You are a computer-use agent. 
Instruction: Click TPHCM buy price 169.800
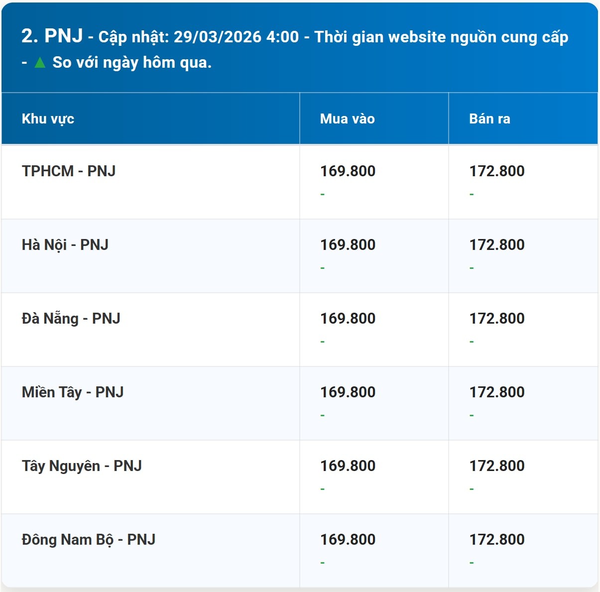point(348,171)
